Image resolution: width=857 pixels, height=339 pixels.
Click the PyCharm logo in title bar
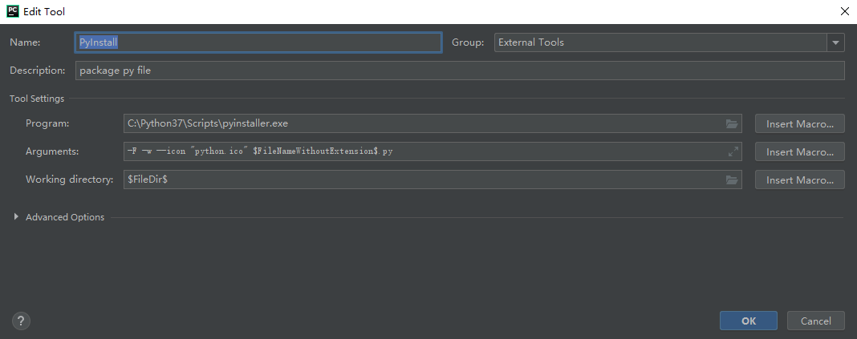click(13, 11)
